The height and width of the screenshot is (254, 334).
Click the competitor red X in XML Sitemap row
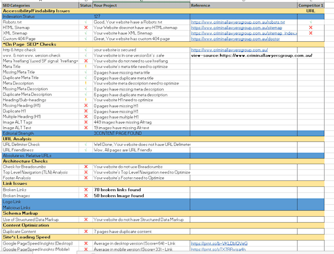click(310, 33)
